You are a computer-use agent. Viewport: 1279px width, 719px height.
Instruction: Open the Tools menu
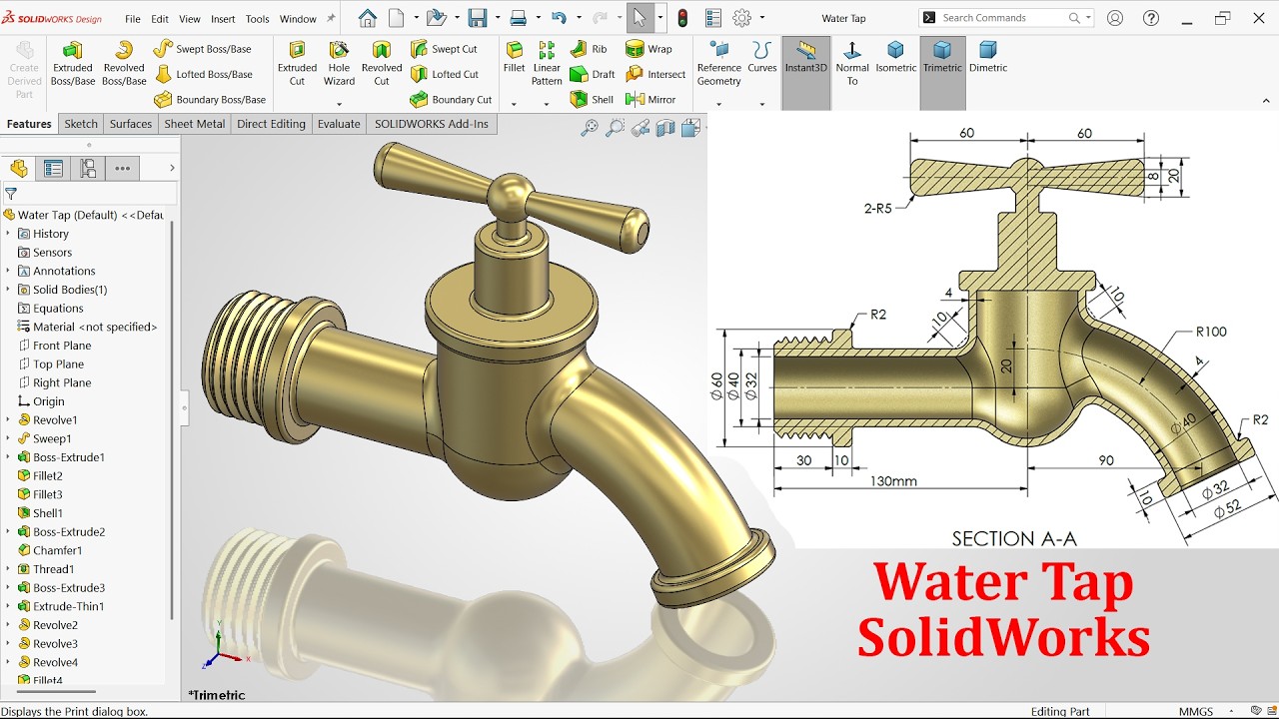[x=257, y=19]
